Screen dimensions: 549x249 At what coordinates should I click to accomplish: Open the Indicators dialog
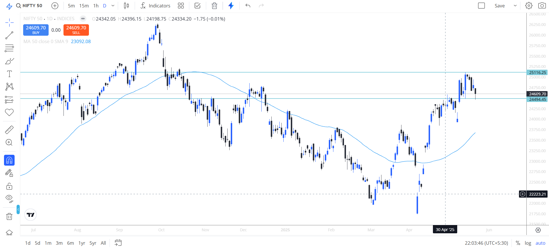tap(155, 6)
